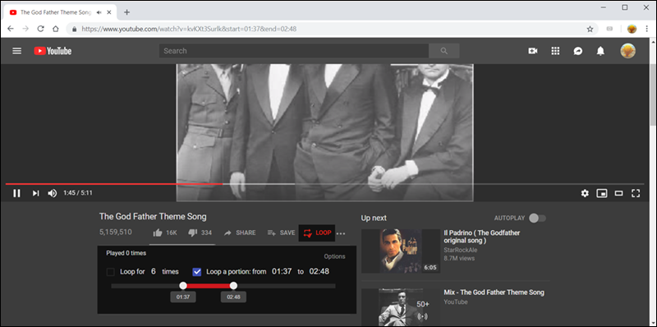Open the Il Padrino video thumbnail
This screenshot has width=657, height=327.
(x=401, y=251)
